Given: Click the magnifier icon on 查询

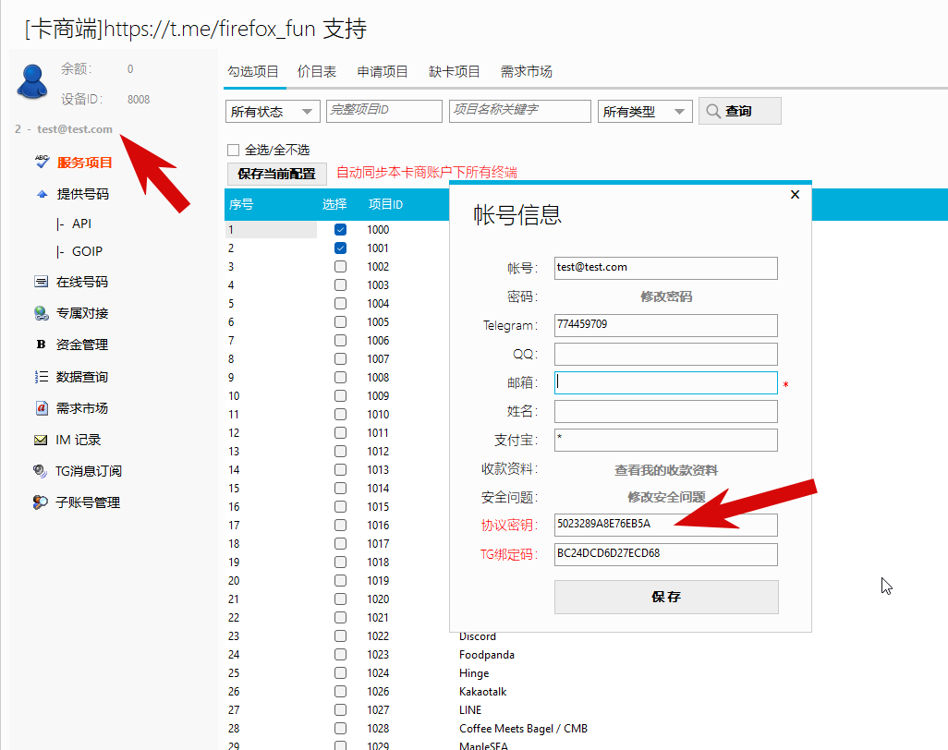Looking at the screenshot, I should [x=713, y=111].
